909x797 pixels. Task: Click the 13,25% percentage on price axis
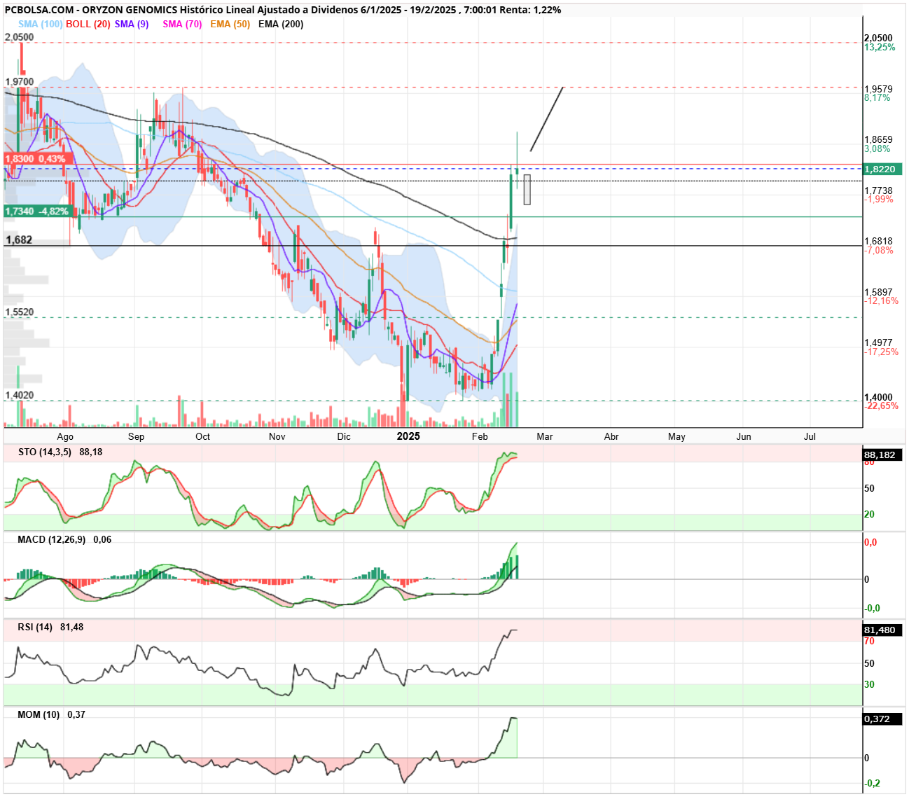[880, 47]
